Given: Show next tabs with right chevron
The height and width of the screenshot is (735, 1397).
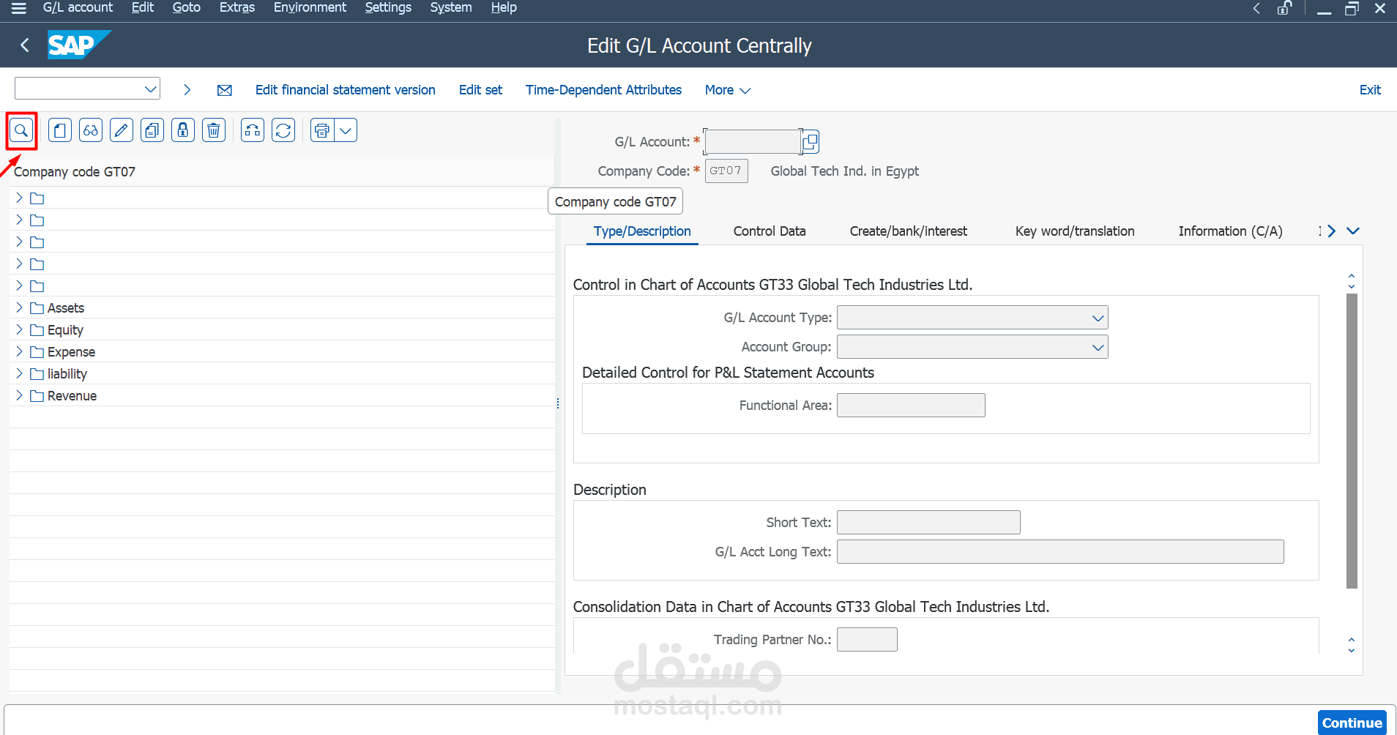Looking at the screenshot, I should click(x=1332, y=231).
